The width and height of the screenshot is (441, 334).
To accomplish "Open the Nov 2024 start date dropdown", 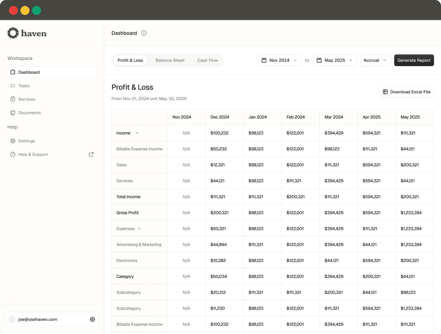I will pyautogui.click(x=279, y=60).
